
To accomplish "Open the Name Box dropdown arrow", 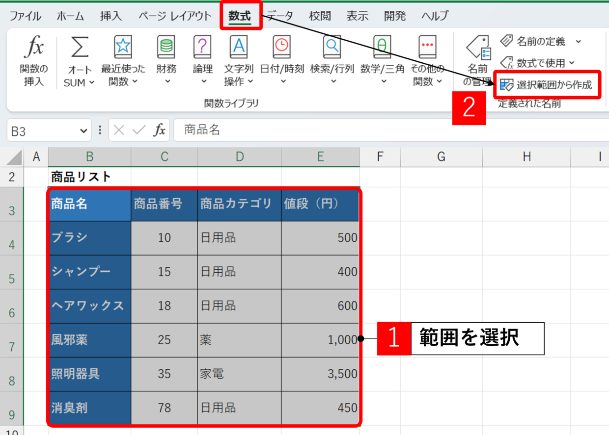I will click(82, 130).
